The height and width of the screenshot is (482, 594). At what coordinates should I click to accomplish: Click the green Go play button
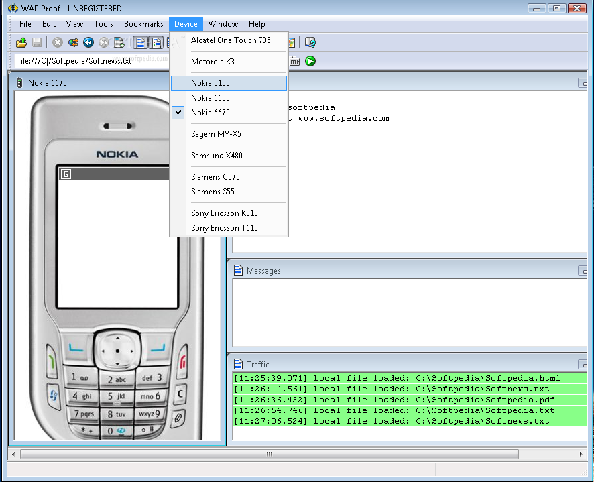tap(310, 61)
